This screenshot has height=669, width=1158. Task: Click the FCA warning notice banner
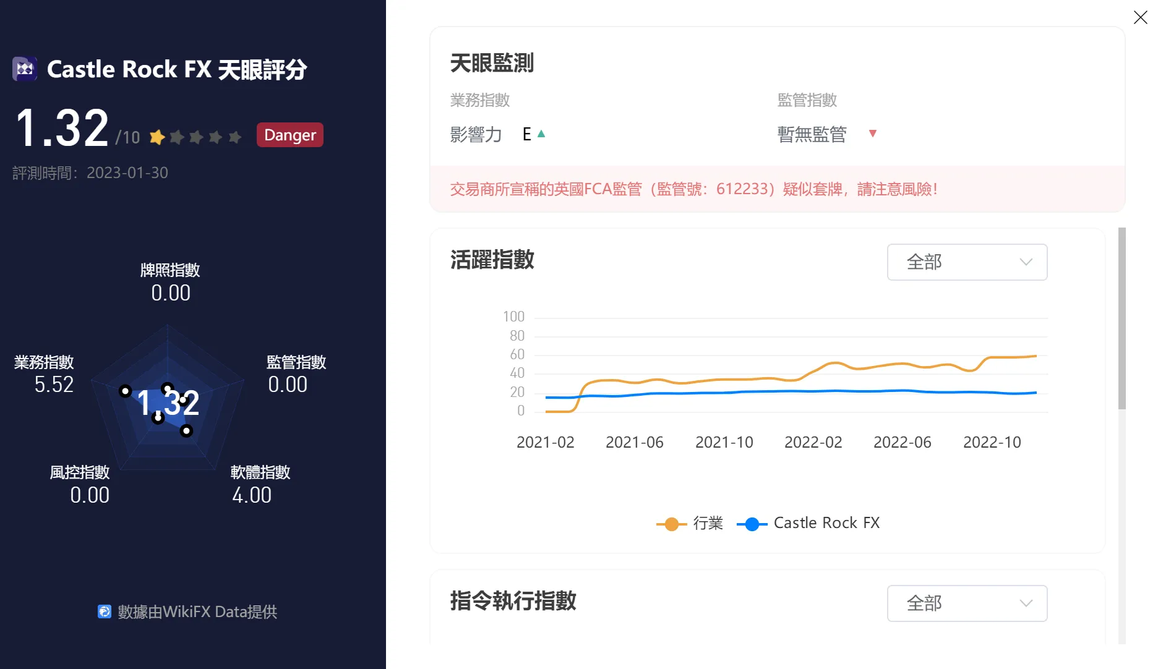[x=778, y=189]
